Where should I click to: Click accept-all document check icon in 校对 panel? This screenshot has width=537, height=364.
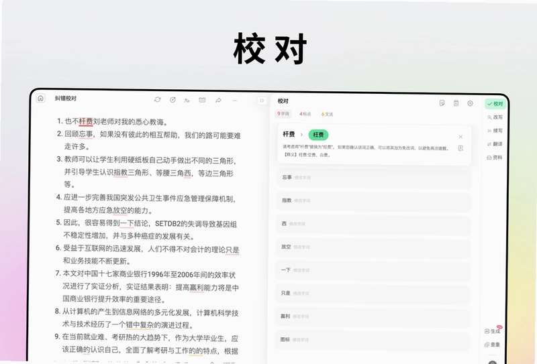442,103
